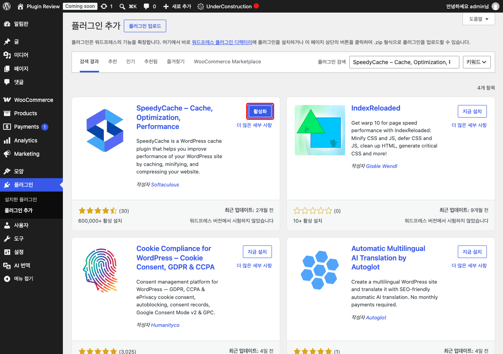This screenshot has height=354, width=503.
Task: Click the admin avatar in the top bar
Action: (x=495, y=6)
